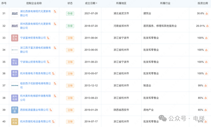Click investment chain icon next to 26.01%

point(207,26)
